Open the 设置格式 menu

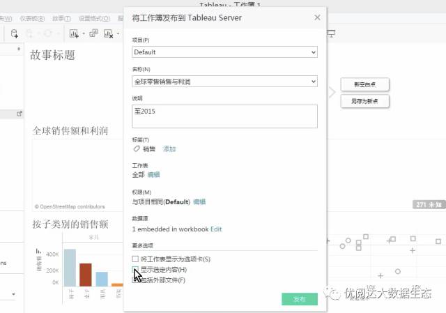click(93, 18)
